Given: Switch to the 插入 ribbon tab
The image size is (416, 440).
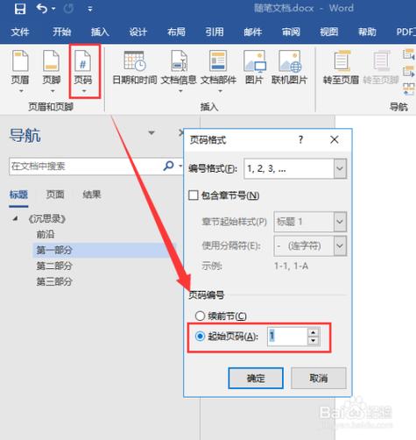Looking at the screenshot, I should pyautogui.click(x=100, y=32).
